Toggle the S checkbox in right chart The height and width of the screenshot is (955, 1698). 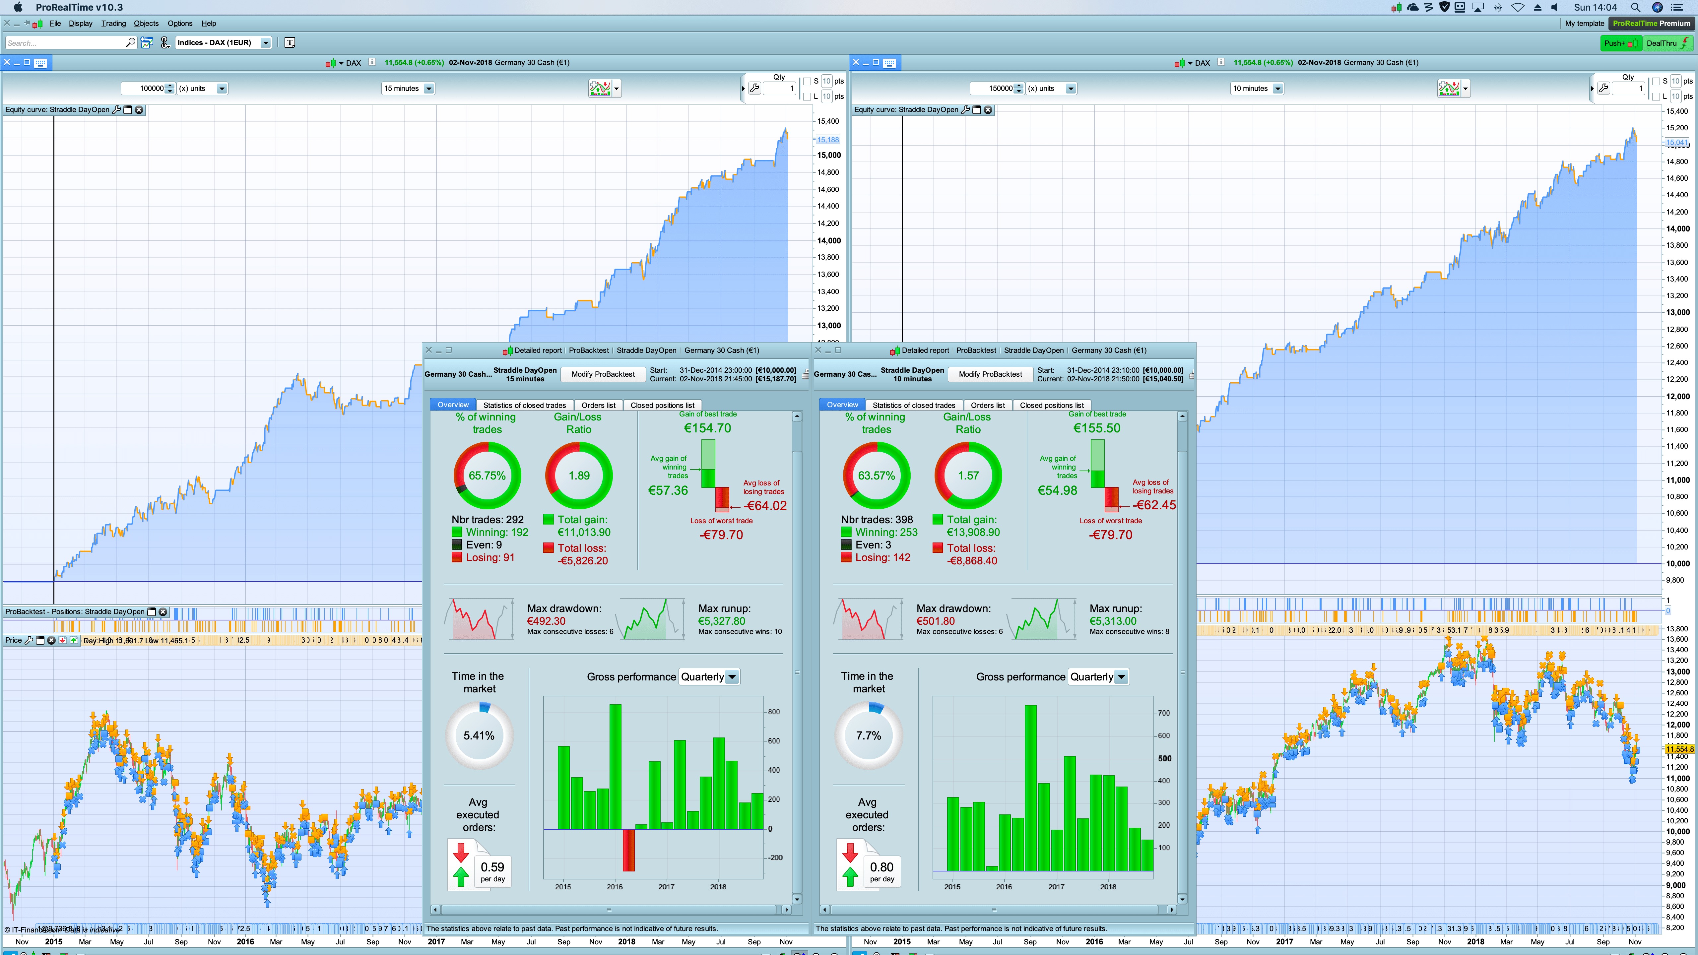[1656, 81]
